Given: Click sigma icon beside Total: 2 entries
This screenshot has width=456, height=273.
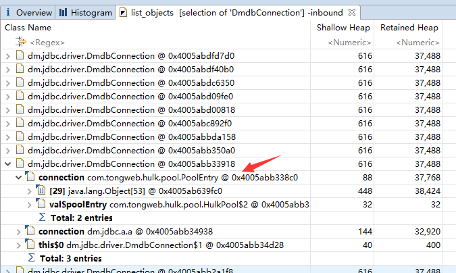Looking at the screenshot, I should click(42, 217).
